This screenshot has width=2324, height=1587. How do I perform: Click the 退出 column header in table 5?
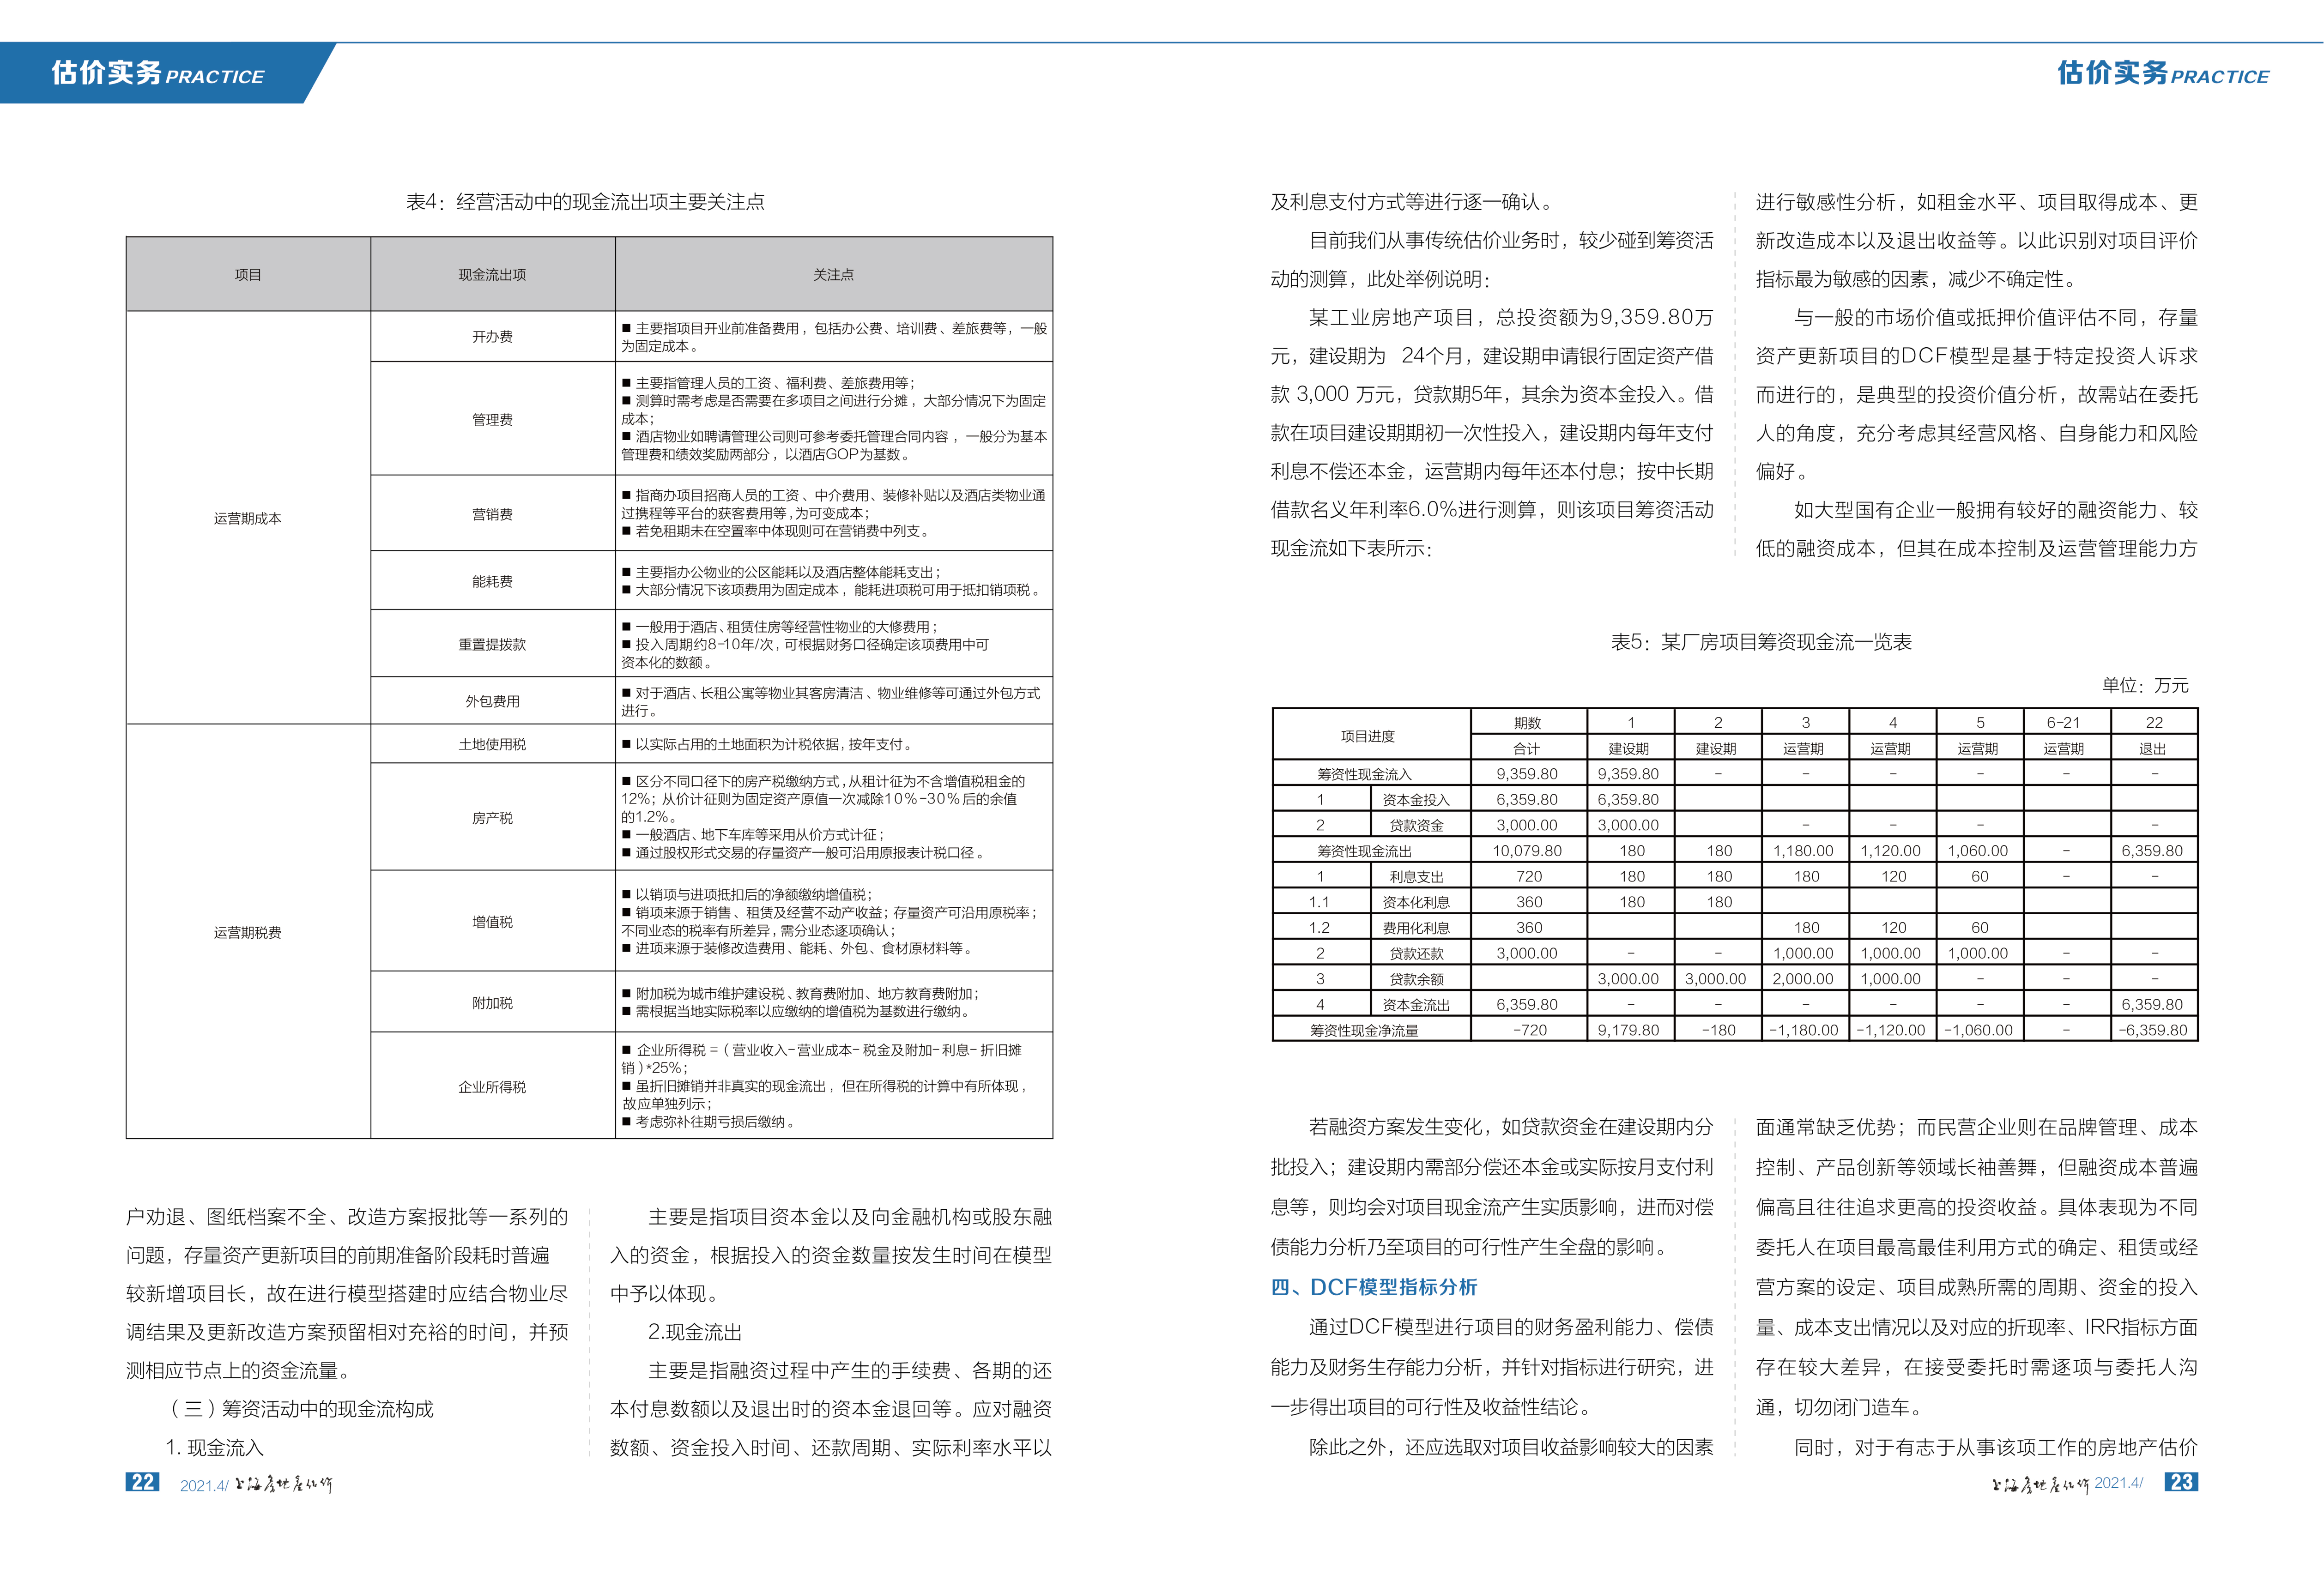[x=2153, y=748]
